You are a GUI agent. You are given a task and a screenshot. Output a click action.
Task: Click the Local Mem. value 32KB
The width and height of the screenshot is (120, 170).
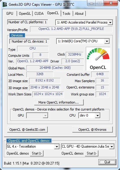pyautogui.click(x=40, y=74)
